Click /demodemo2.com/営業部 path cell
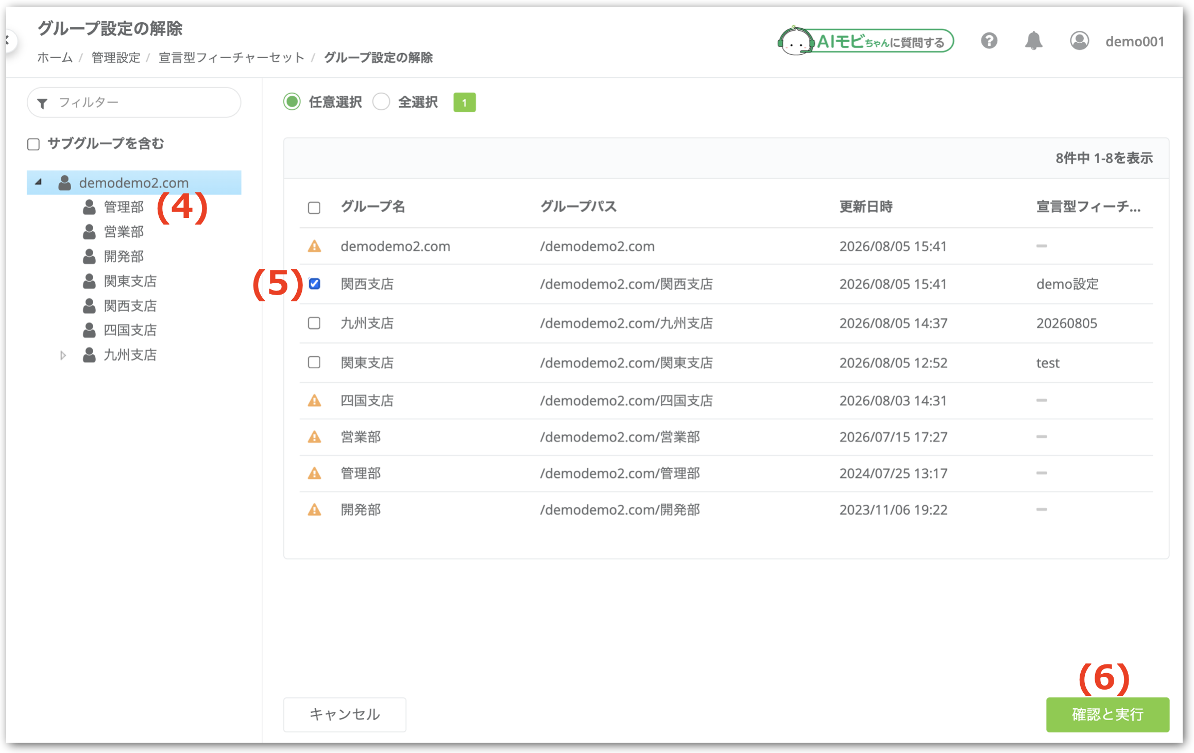1194x753 pixels. [620, 437]
